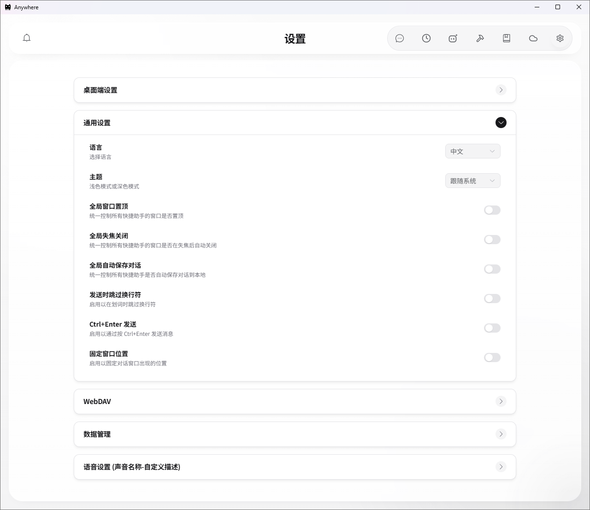Click the WebDAV header label

[97, 402]
